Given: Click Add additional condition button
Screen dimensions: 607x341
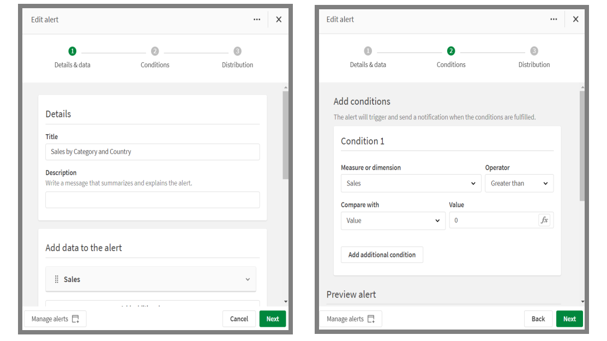Looking at the screenshot, I should [382, 255].
